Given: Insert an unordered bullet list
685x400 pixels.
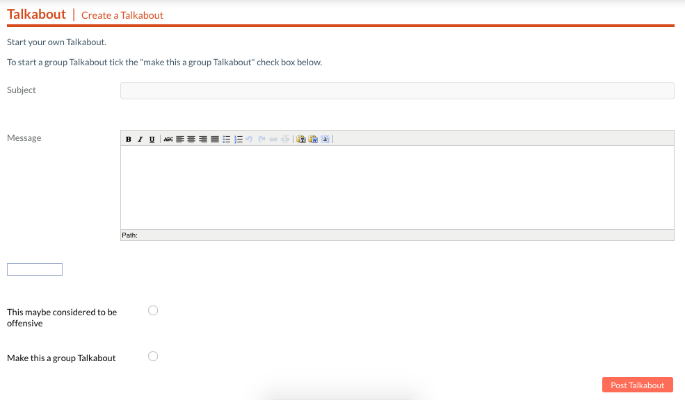Looking at the screenshot, I should (227, 139).
